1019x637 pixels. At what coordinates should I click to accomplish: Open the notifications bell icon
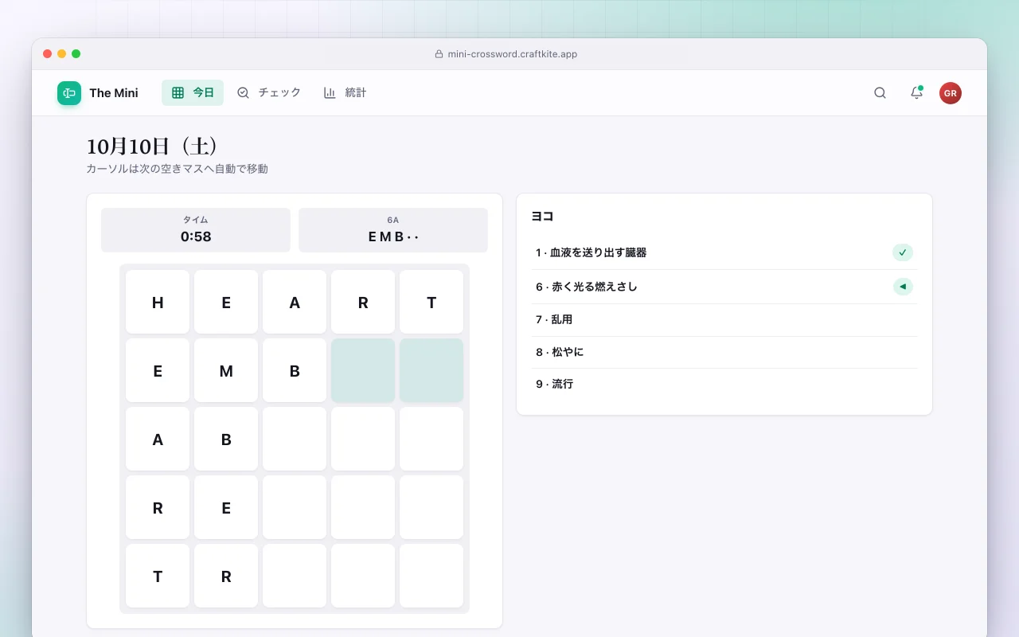coord(916,93)
